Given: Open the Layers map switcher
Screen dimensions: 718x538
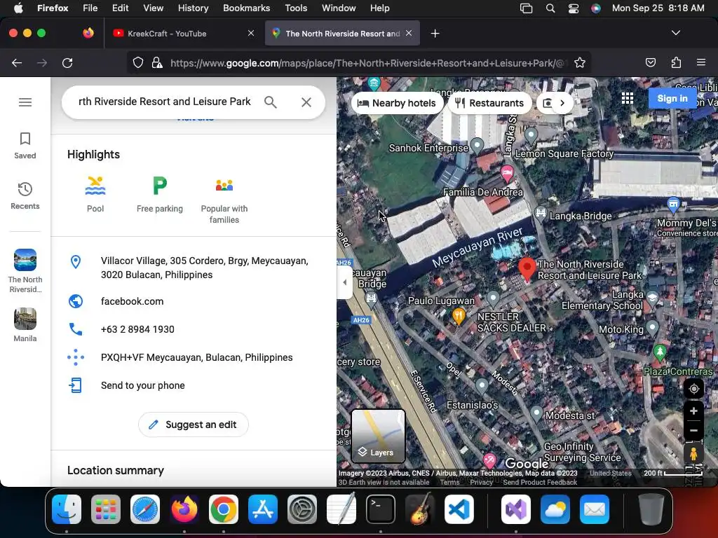Looking at the screenshot, I should coord(378,436).
